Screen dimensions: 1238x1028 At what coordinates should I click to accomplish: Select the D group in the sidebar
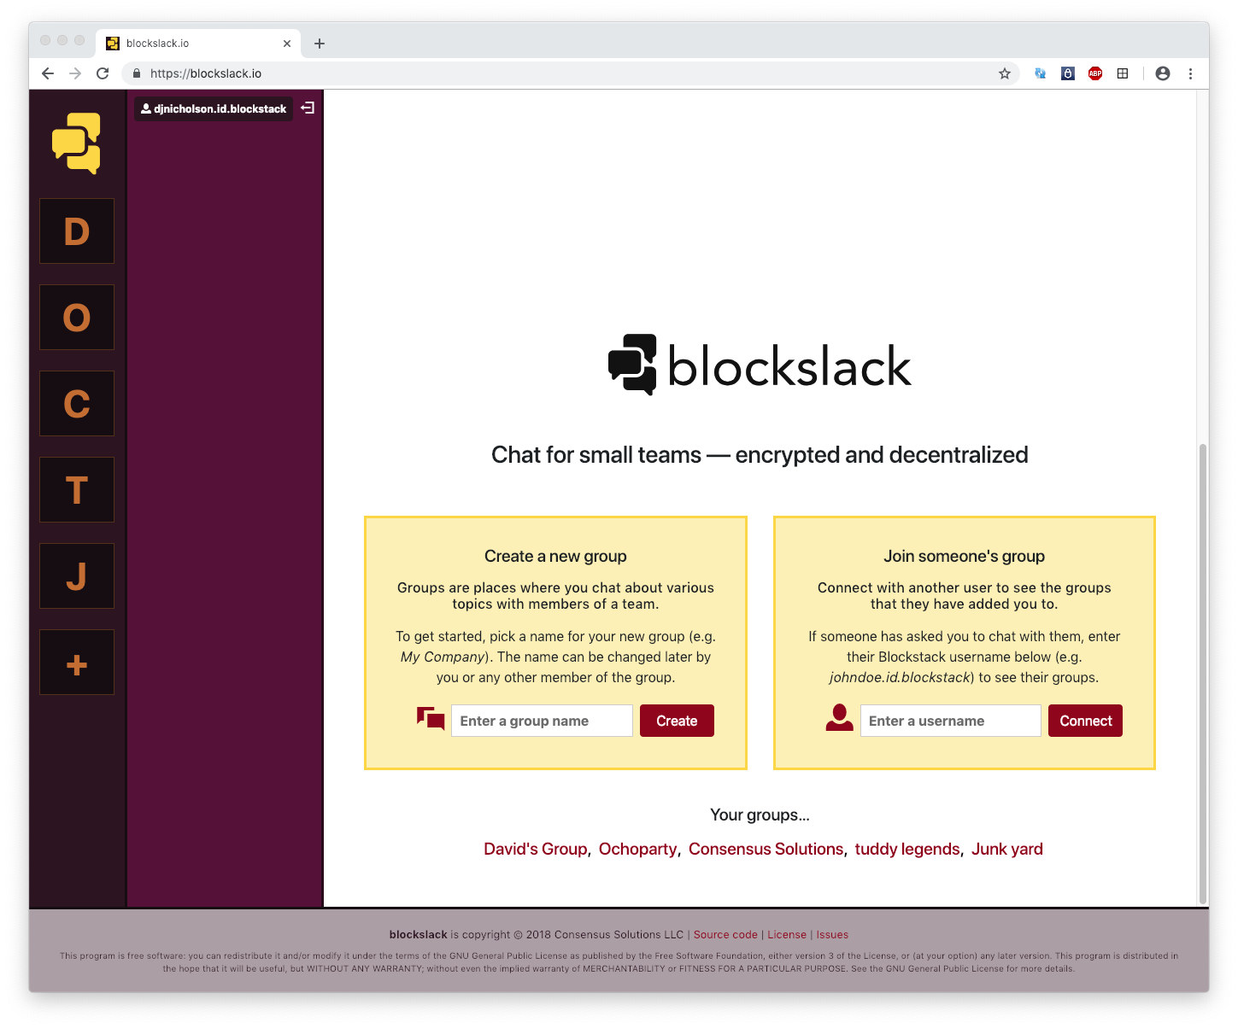coord(76,231)
